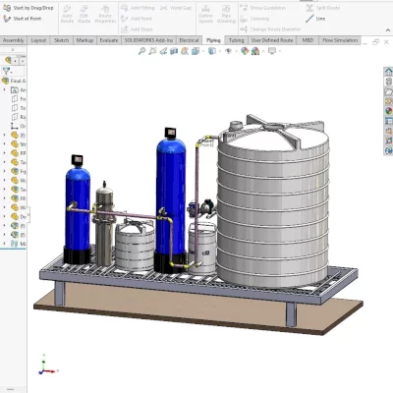Switch to the Flow Simulation tab

coord(340,40)
